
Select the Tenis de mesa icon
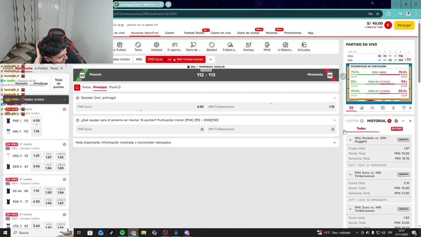point(193,47)
